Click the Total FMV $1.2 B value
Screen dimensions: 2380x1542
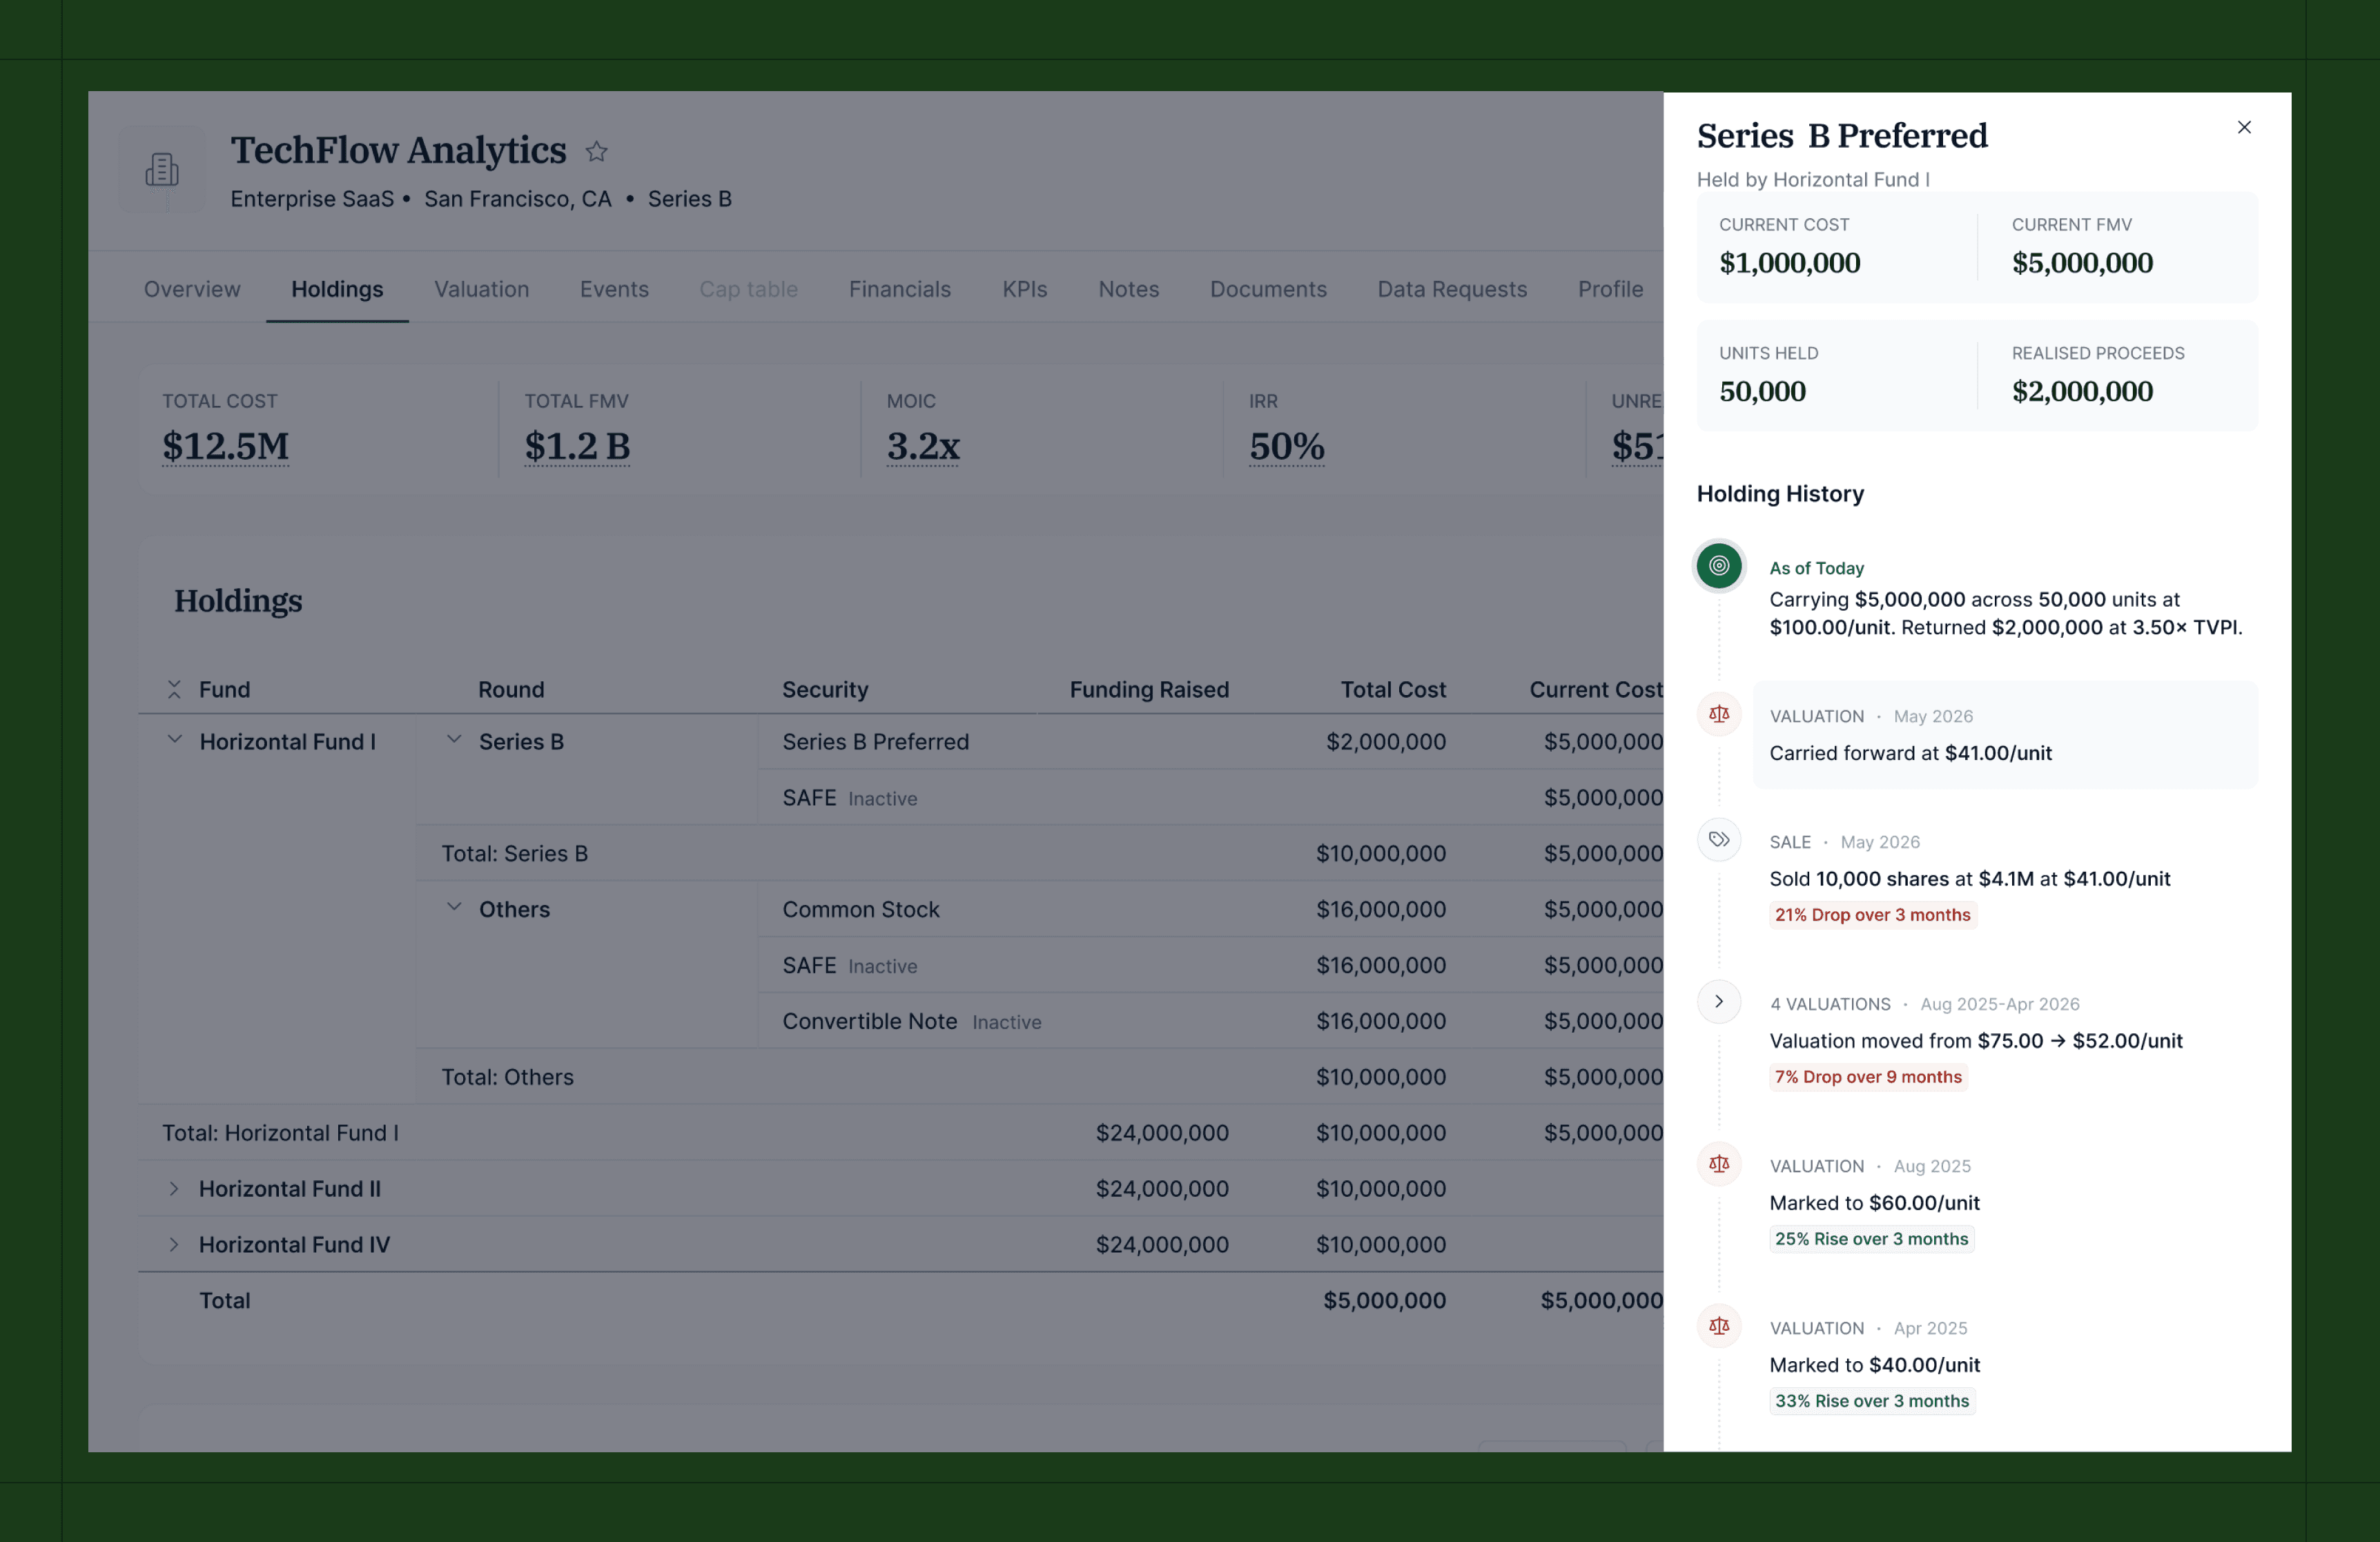pyautogui.click(x=577, y=446)
